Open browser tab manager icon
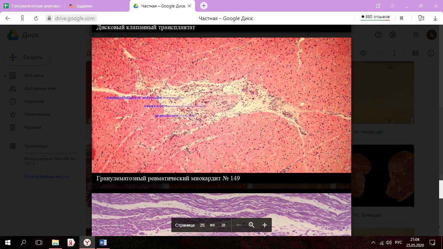The height and width of the screenshot is (249, 443). point(378,6)
